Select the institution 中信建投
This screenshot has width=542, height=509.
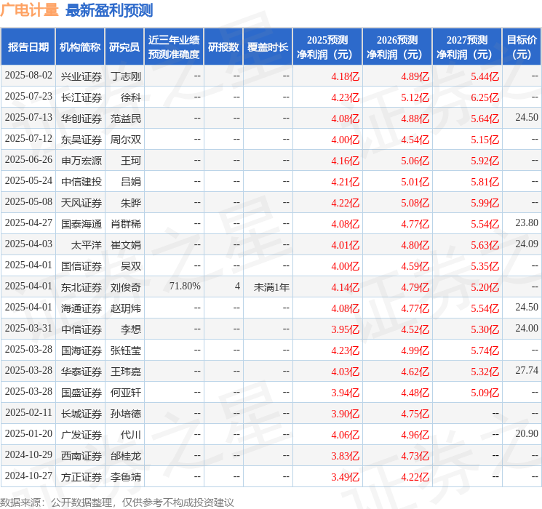pyautogui.click(x=81, y=182)
